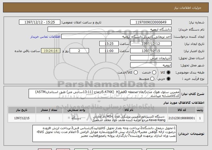The width and height of the screenshot is (212, 150).
Task: Click the request creator field
Action: 116,37
